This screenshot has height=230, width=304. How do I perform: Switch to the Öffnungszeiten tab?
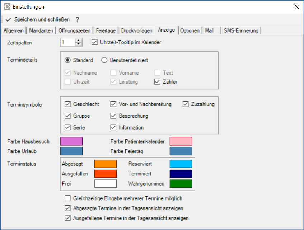pyautogui.click(x=75, y=31)
